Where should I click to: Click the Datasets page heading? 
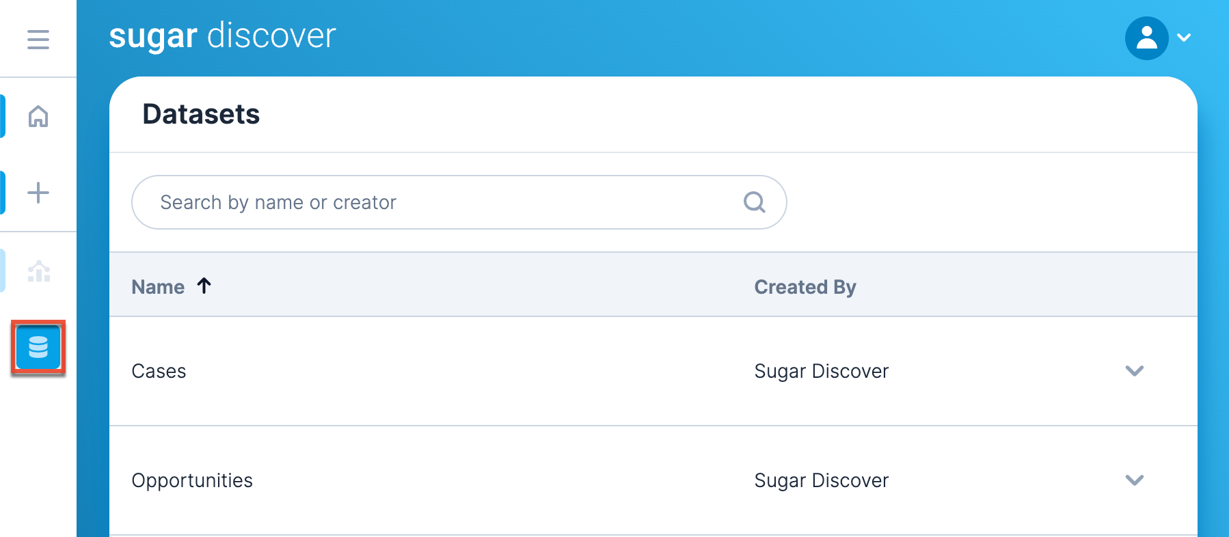201,114
